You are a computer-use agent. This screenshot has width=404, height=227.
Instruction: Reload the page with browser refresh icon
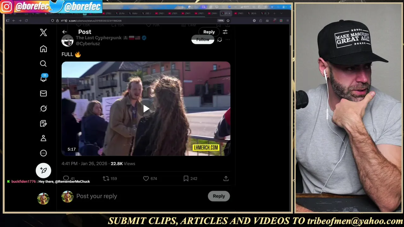click(26, 20)
